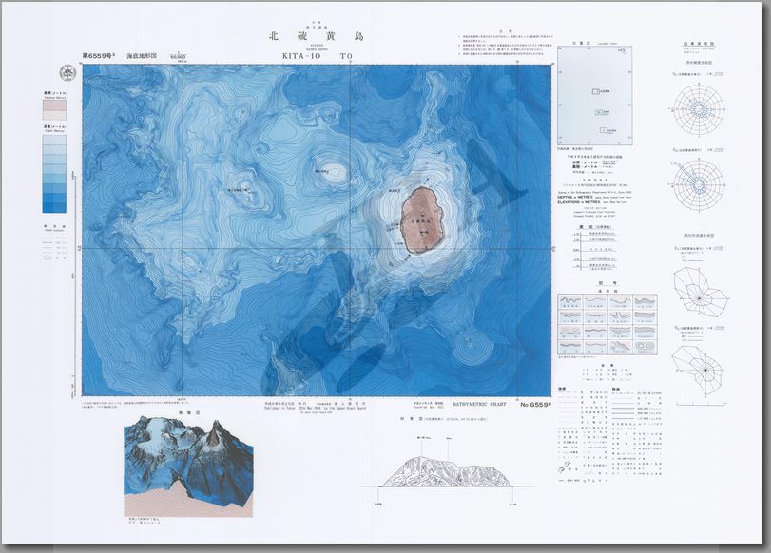Click the lightest blue depth swatch
Image resolution: width=771 pixels, height=553 pixels.
(53, 143)
